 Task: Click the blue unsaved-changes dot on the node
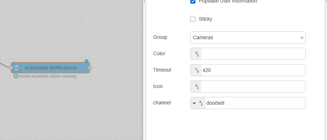point(87,61)
